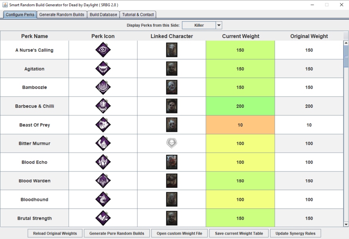The width and height of the screenshot is (349, 239).
Task: Click linked character portrait for Agitation
Action: (x=172, y=69)
